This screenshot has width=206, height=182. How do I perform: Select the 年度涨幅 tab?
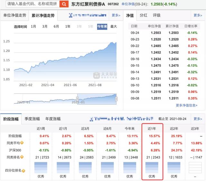tap(53, 119)
